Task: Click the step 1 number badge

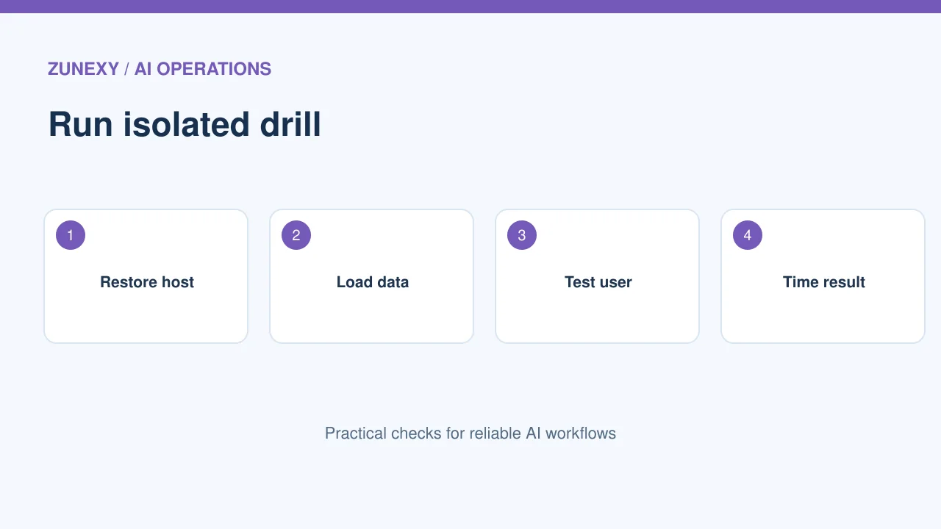Action: [x=71, y=235]
